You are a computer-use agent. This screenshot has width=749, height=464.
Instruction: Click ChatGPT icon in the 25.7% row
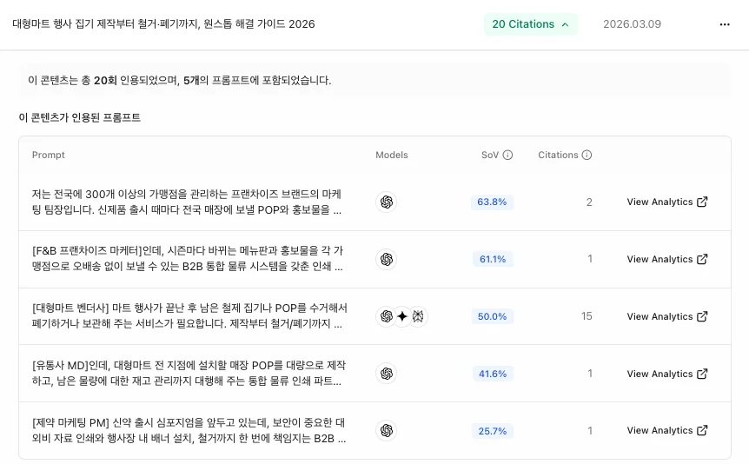click(387, 430)
